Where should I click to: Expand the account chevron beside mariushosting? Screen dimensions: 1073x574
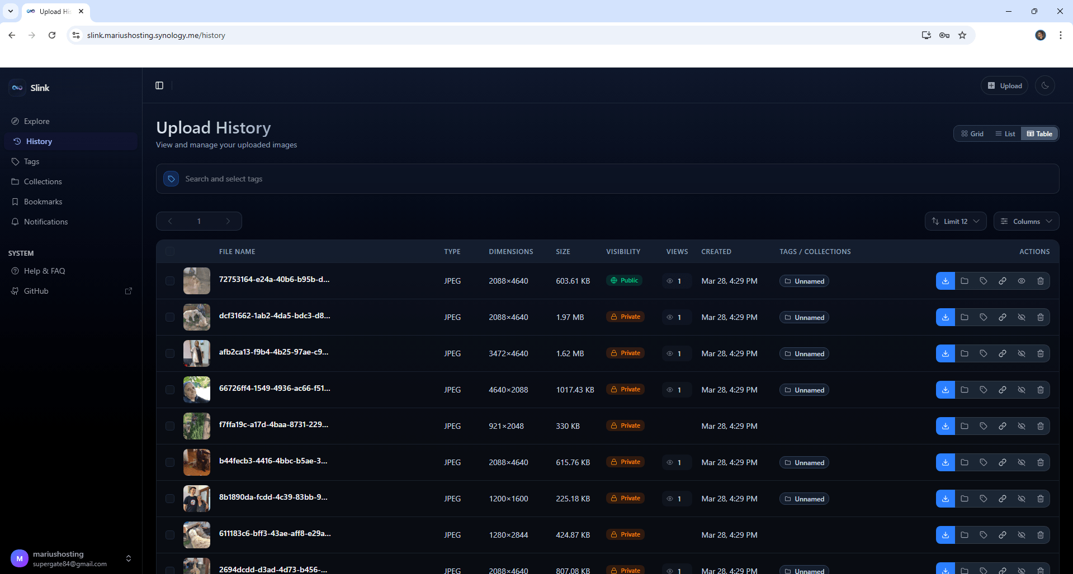pos(128,558)
